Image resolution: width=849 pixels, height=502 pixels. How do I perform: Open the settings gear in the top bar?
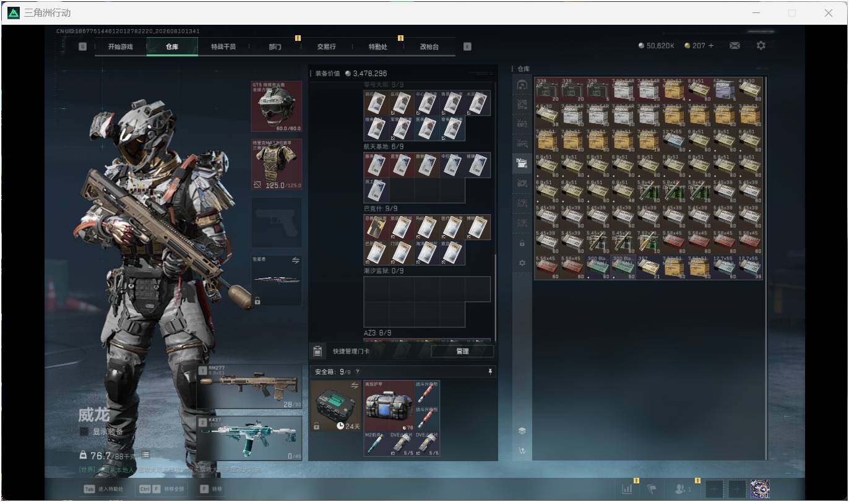pyautogui.click(x=761, y=46)
